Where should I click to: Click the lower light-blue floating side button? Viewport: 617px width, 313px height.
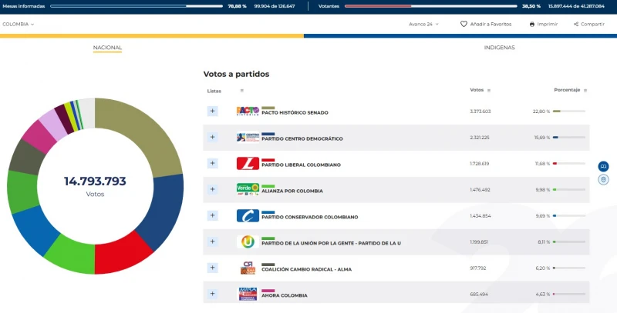(x=603, y=180)
